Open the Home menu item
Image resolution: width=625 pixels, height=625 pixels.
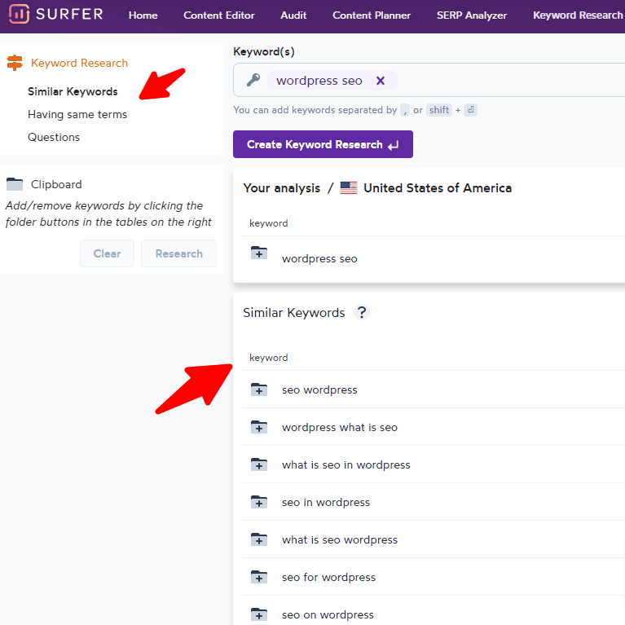click(x=143, y=15)
